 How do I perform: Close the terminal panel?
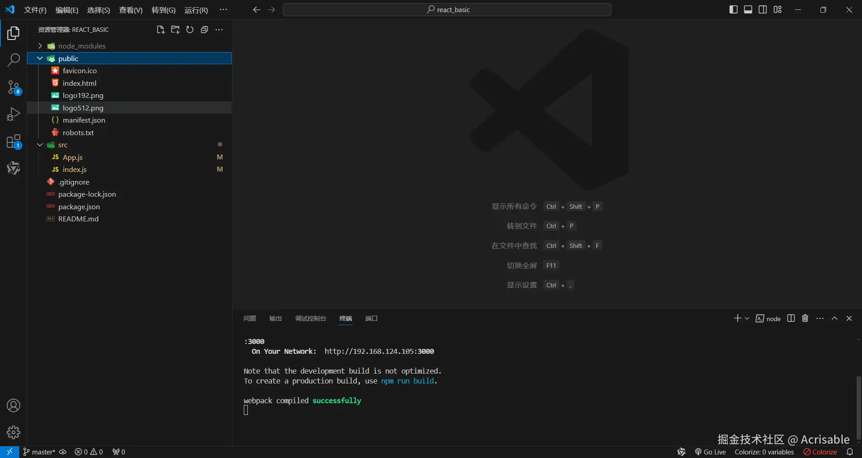[x=849, y=318]
